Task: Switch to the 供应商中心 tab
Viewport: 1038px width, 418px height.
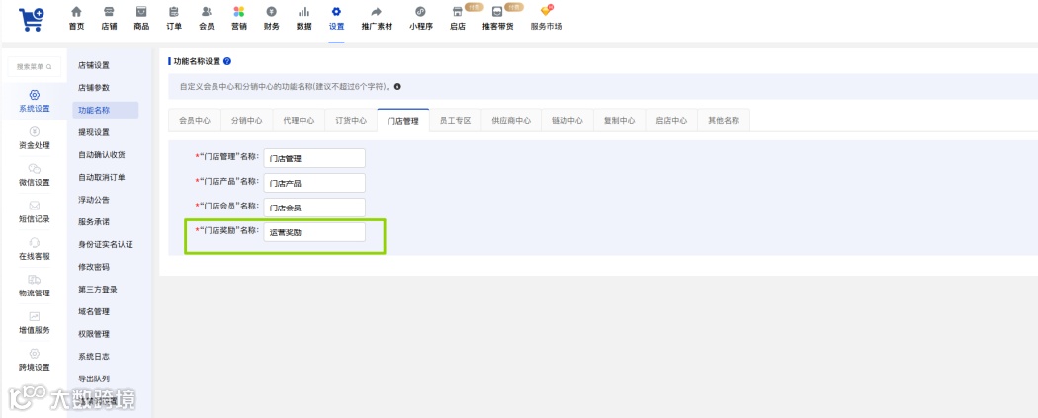Action: 511,121
